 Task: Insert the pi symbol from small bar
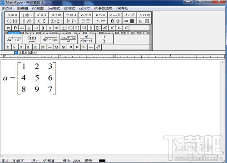click(x=8, y=28)
